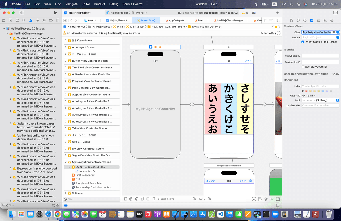The height and width of the screenshot is (221, 341).
Task: Open the Connections inspector
Action: pos(332,20)
